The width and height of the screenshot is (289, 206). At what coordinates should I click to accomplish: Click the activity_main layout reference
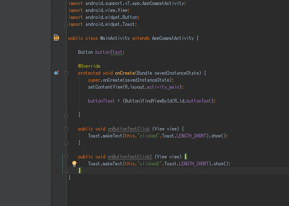tap(163, 87)
